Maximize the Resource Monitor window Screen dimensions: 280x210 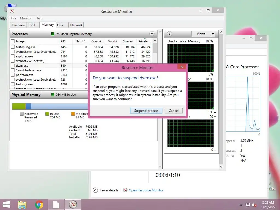(208, 10)
